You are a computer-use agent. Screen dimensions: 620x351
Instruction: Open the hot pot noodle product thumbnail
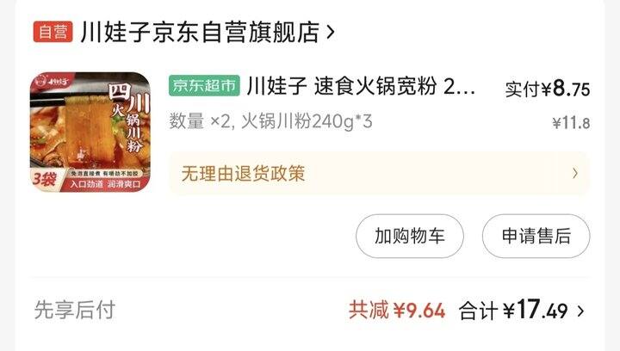click(90, 132)
